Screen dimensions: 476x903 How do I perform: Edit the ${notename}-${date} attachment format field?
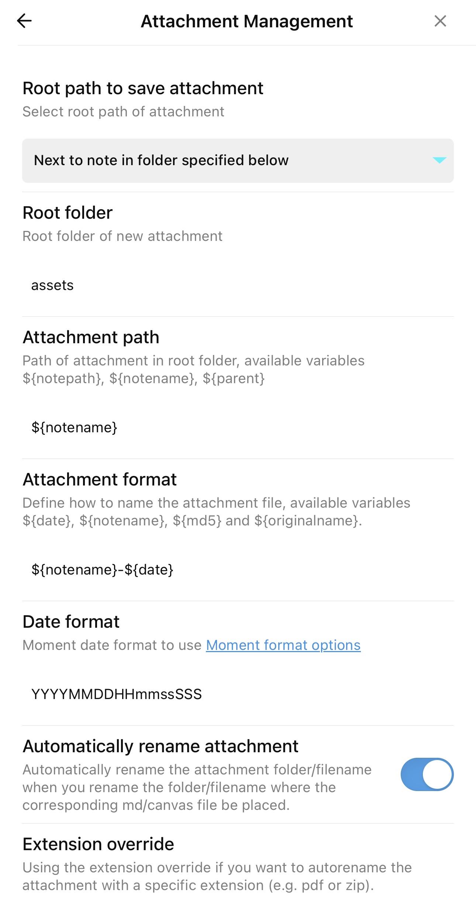(x=238, y=570)
